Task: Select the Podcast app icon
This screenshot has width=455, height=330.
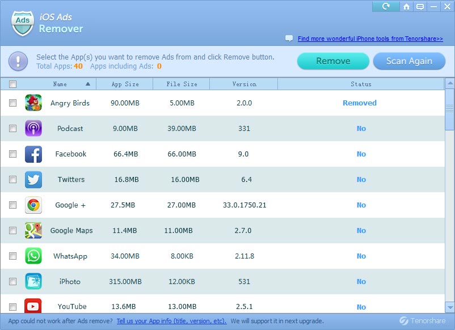Action: (x=33, y=129)
